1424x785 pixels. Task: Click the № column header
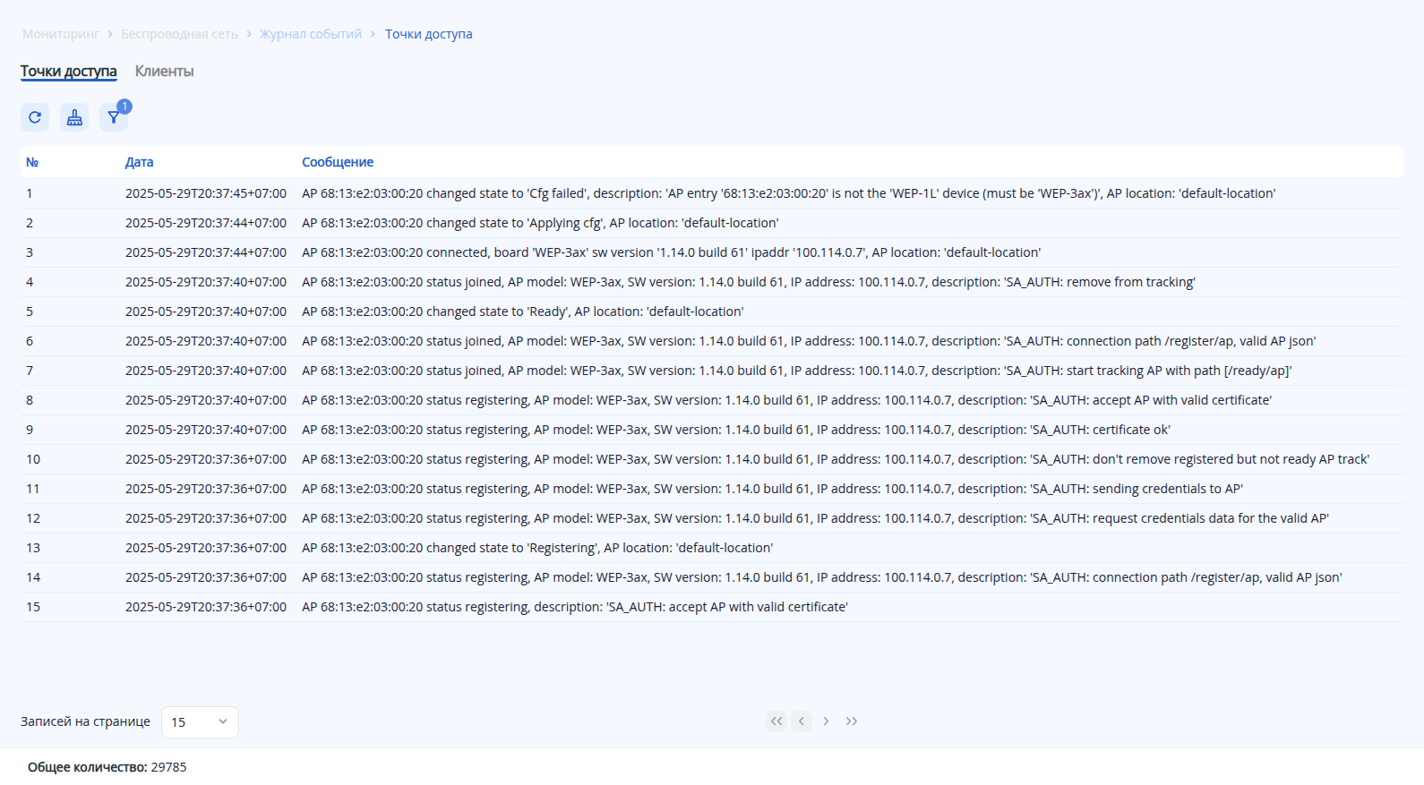(32, 162)
